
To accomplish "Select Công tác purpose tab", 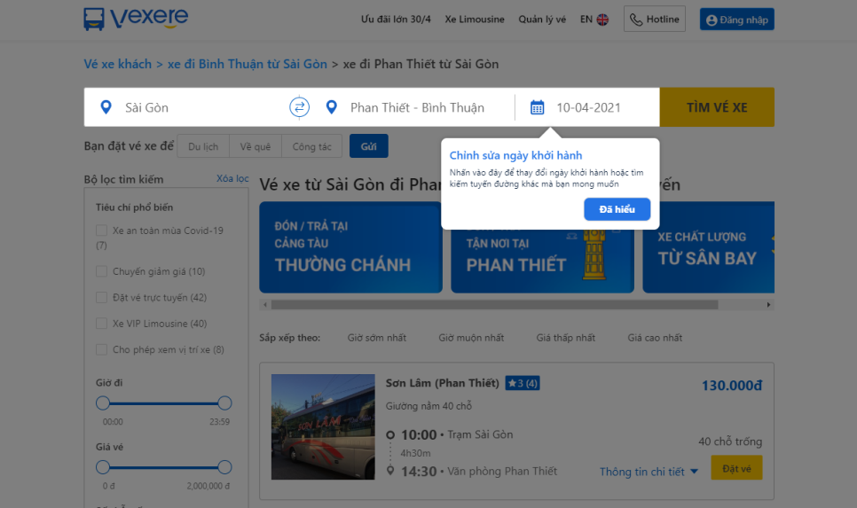I will 311,146.
